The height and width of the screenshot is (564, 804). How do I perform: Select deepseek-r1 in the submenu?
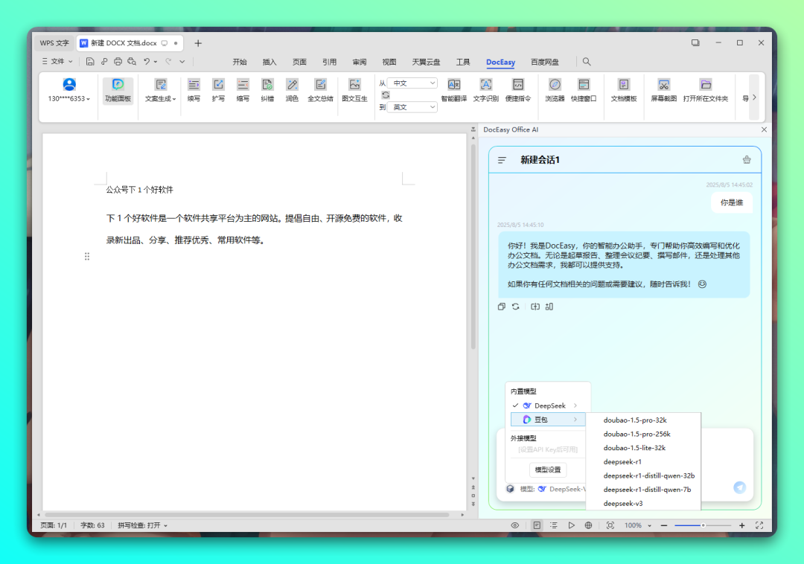(x=622, y=462)
